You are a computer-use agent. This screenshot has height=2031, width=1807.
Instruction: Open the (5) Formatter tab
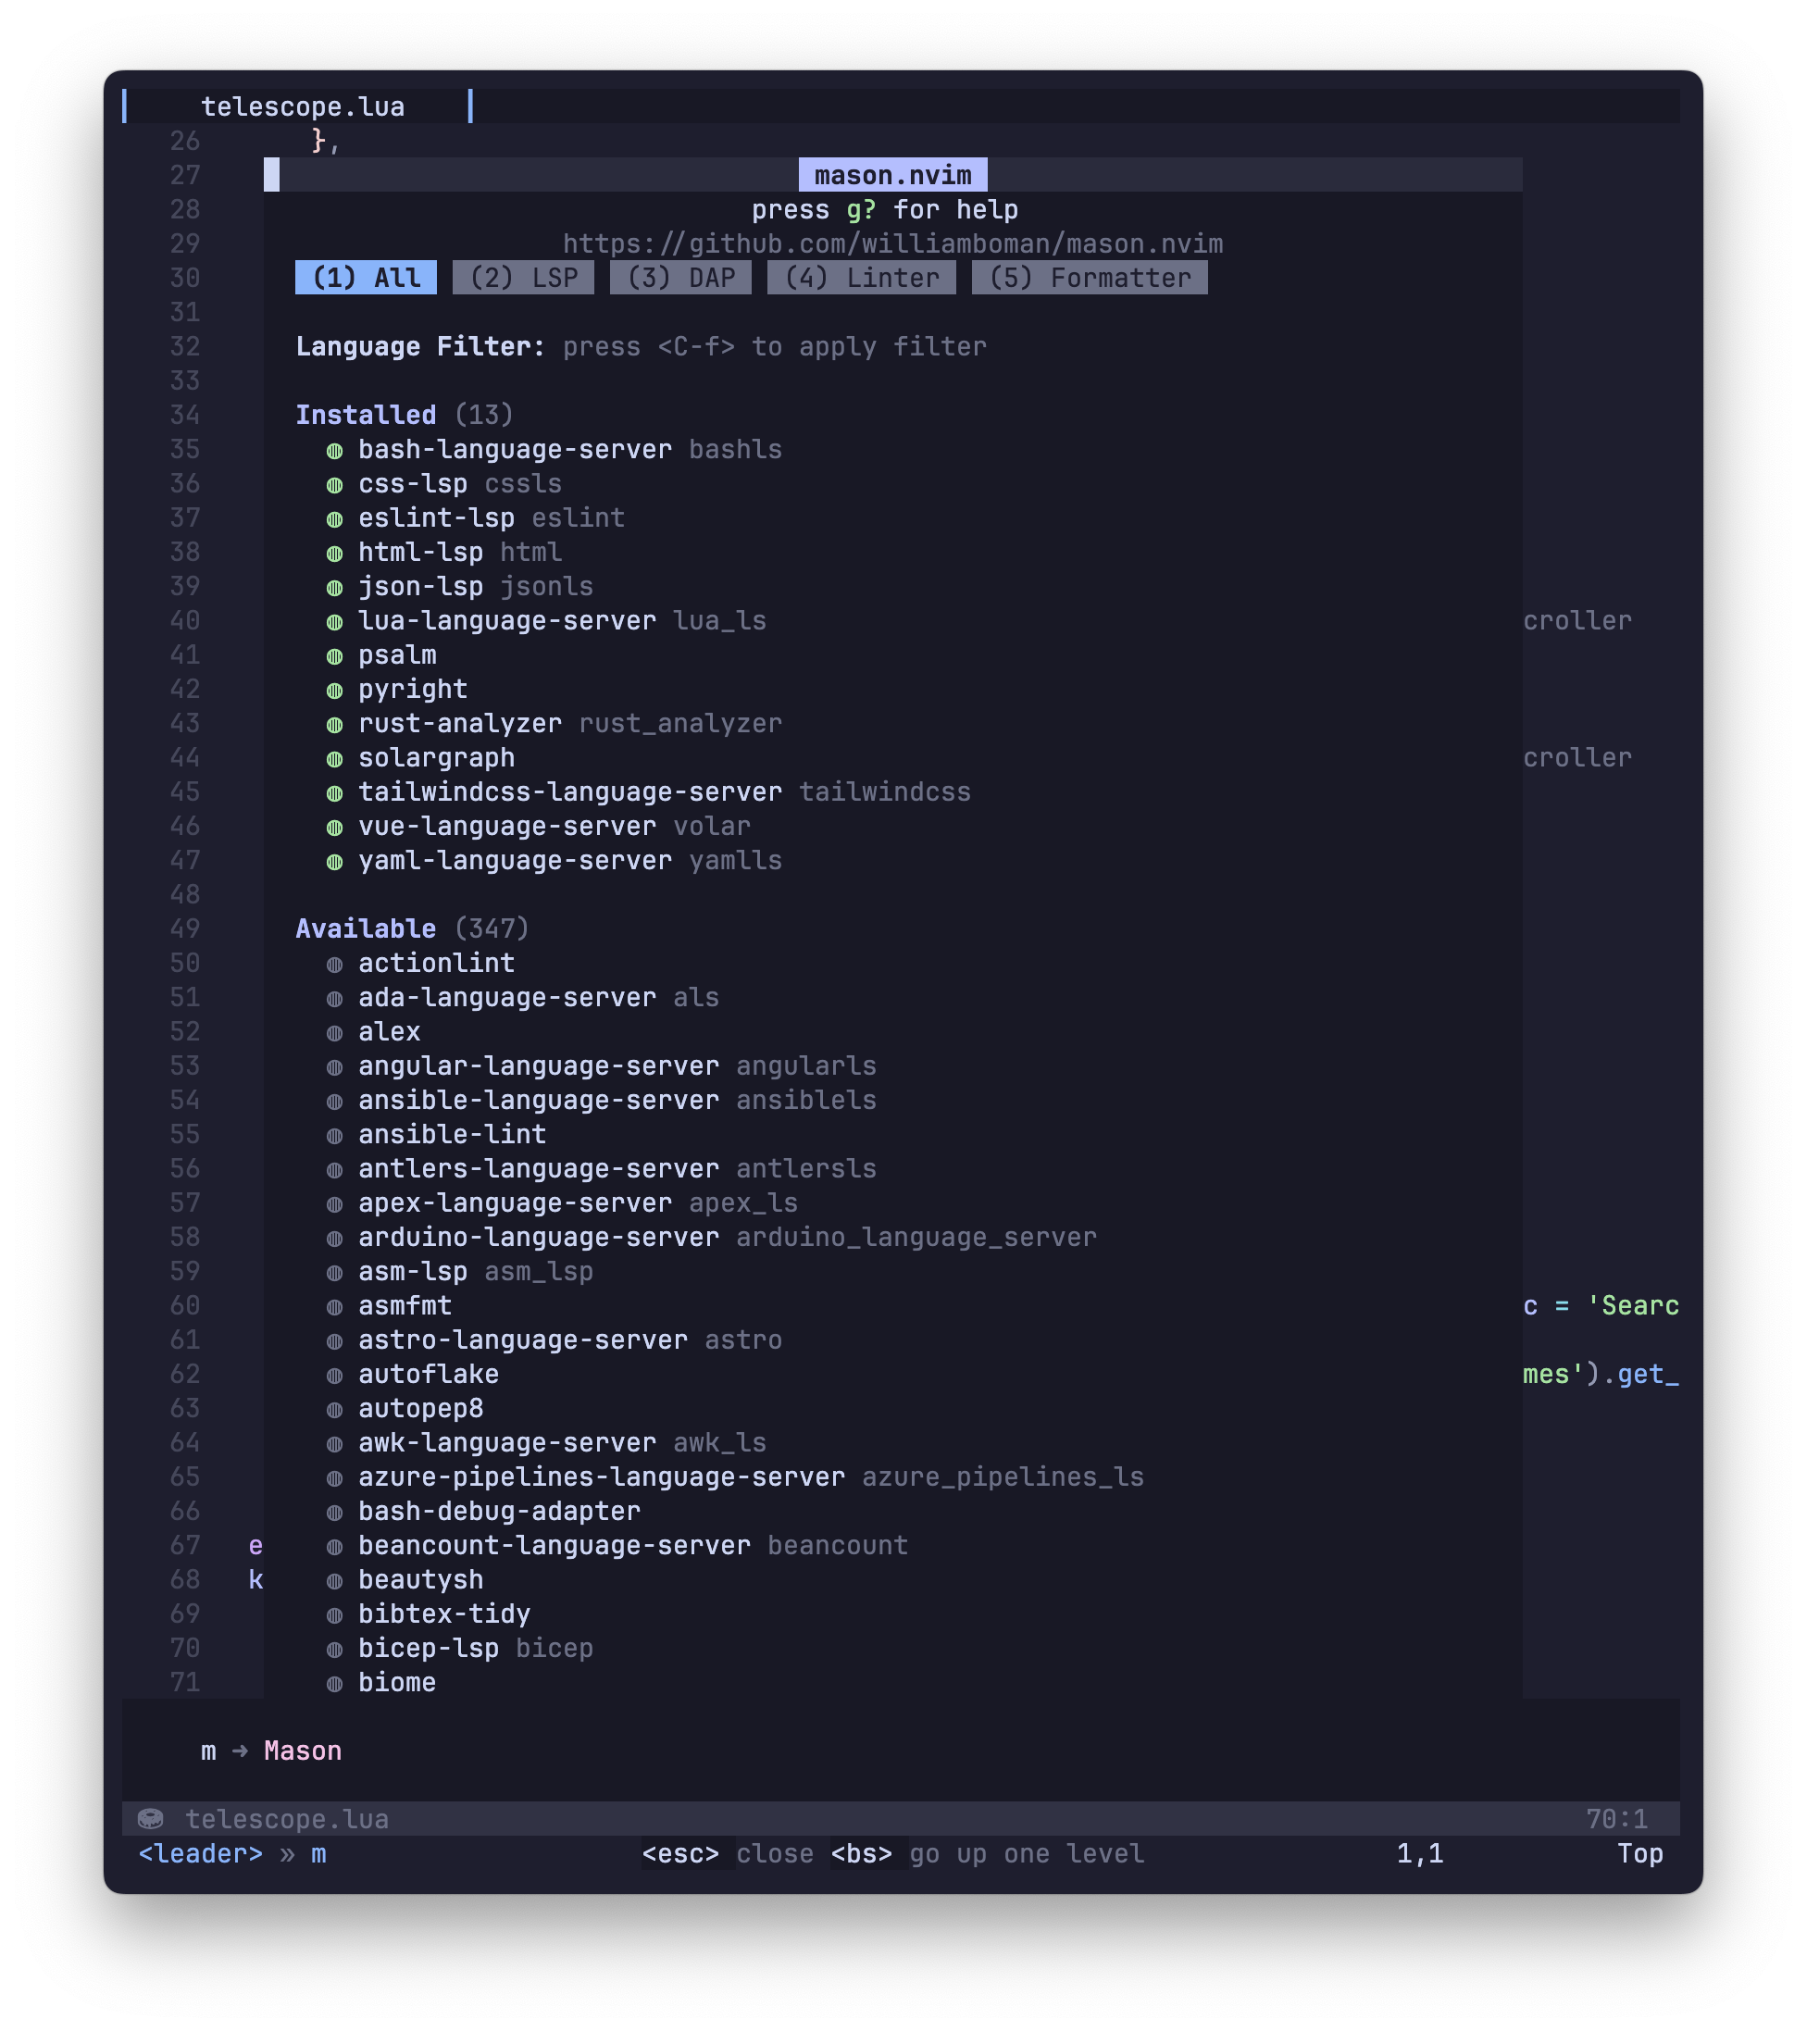(1089, 277)
